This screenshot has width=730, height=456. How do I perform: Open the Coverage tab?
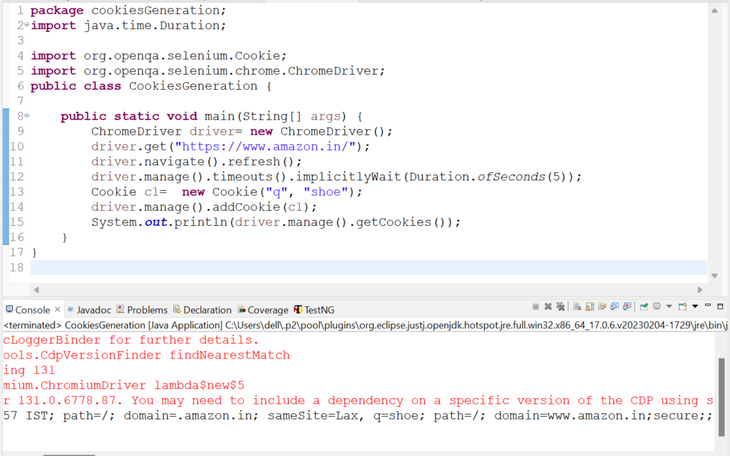pos(263,310)
